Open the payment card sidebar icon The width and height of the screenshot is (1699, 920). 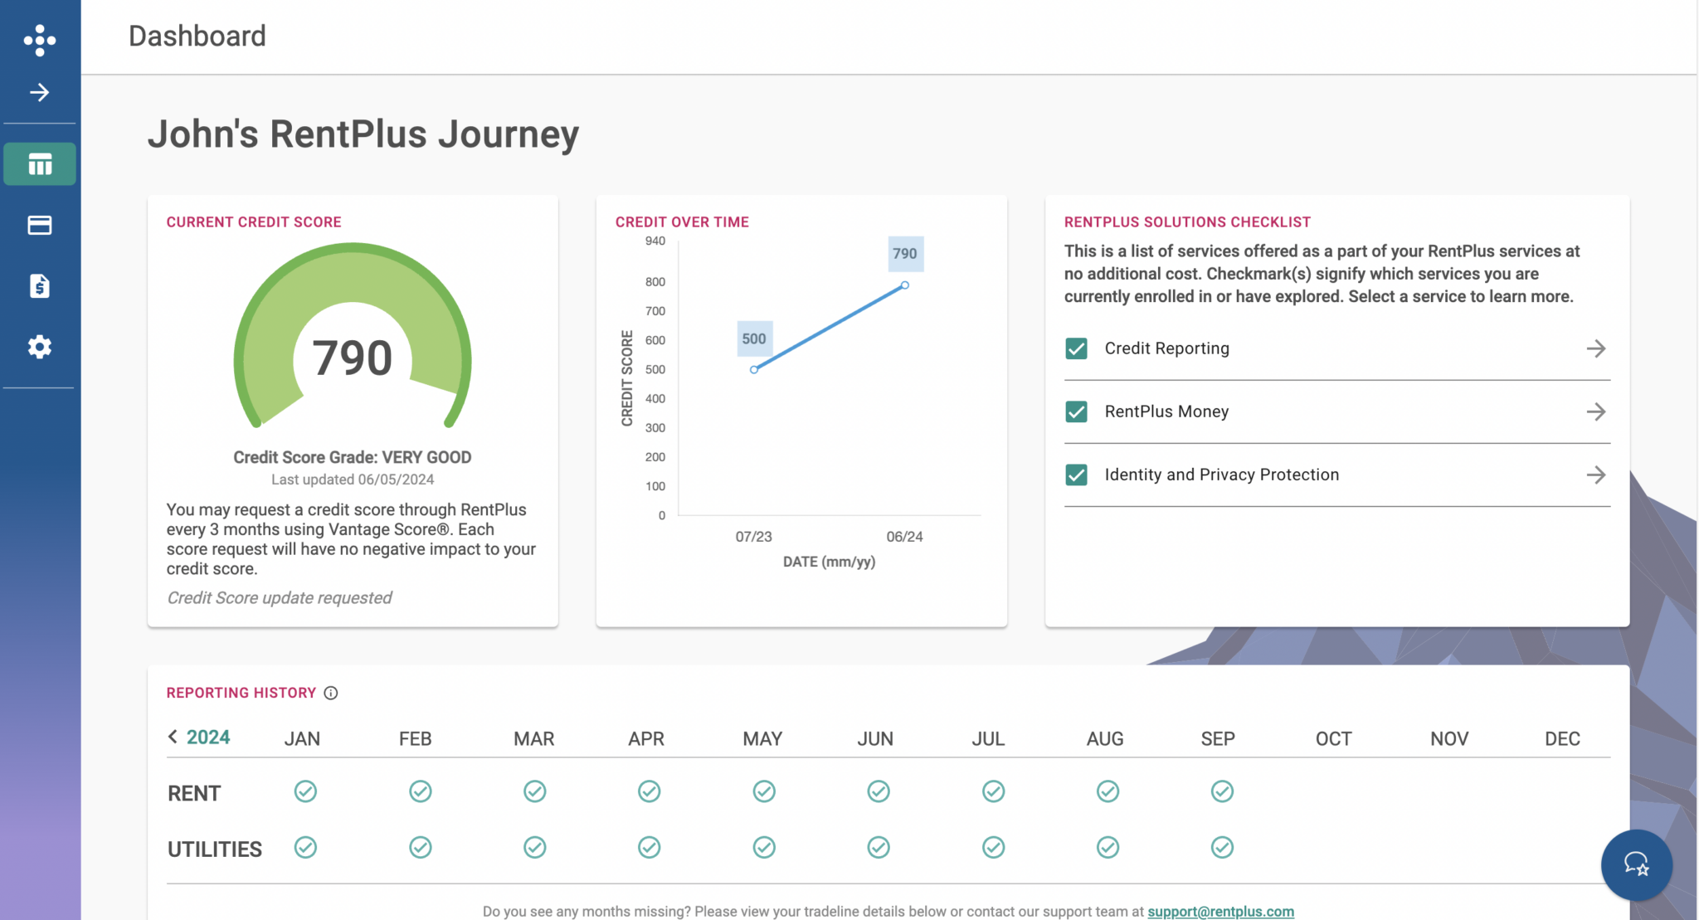(40, 226)
